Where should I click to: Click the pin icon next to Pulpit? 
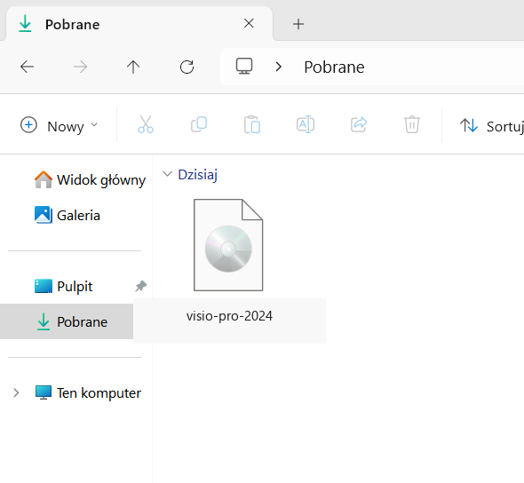(x=140, y=286)
